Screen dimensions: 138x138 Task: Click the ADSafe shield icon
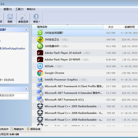40,66
